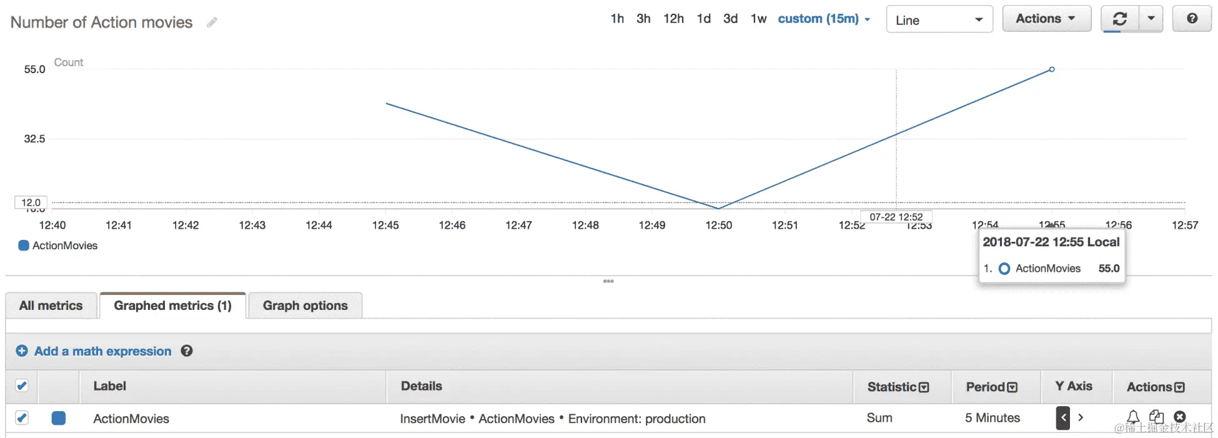This screenshot has height=438, width=1218.
Task: Set ActionMovies to the left Y axis
Action: coord(1063,417)
